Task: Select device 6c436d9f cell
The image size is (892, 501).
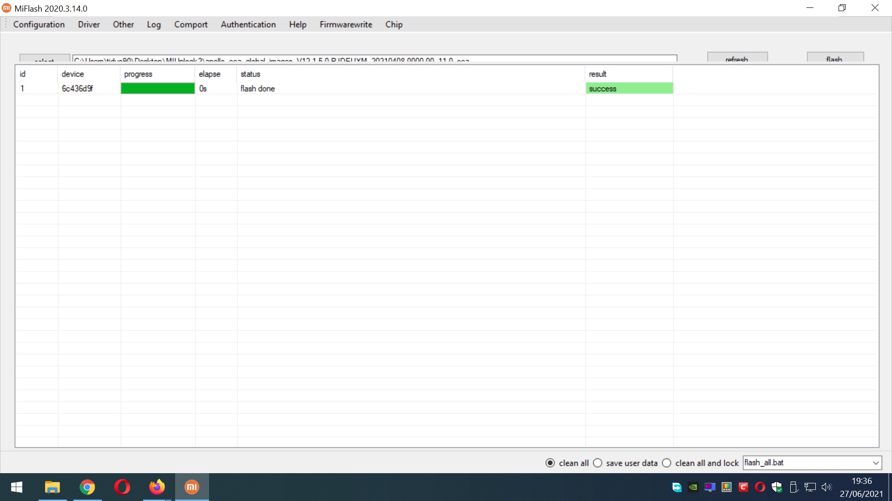Action: click(78, 89)
